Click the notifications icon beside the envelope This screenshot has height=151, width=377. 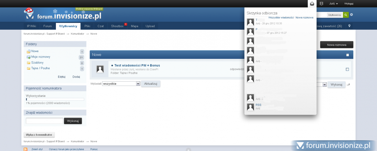tap(321, 4)
